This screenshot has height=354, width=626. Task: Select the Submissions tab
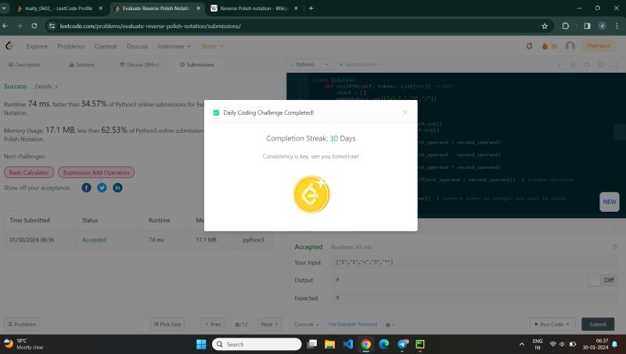point(197,65)
